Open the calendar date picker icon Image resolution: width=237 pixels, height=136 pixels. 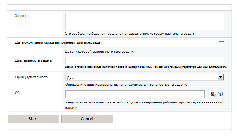[x=221, y=44]
